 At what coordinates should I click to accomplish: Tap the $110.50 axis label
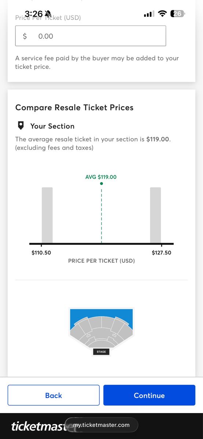point(41,253)
